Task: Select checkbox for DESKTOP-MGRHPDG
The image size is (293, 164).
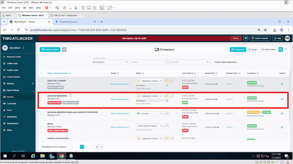Action: coord(41,99)
